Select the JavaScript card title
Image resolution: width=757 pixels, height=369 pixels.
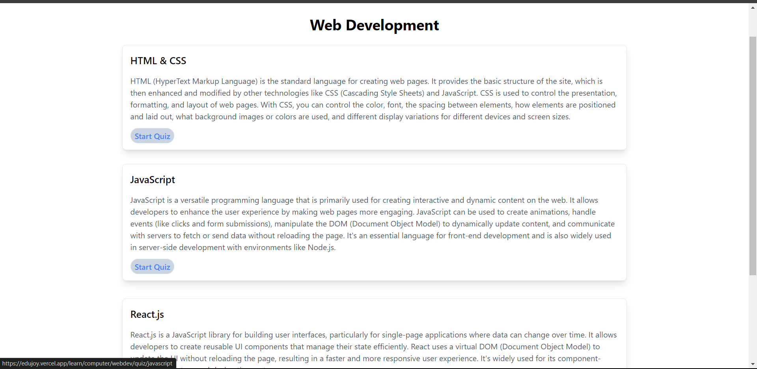pyautogui.click(x=153, y=180)
